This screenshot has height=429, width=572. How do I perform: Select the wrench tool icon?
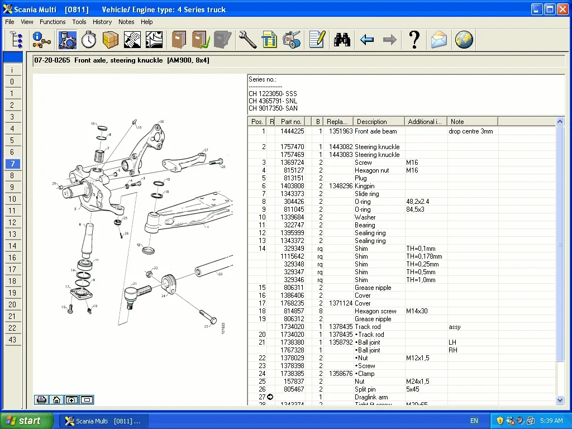[x=247, y=40]
